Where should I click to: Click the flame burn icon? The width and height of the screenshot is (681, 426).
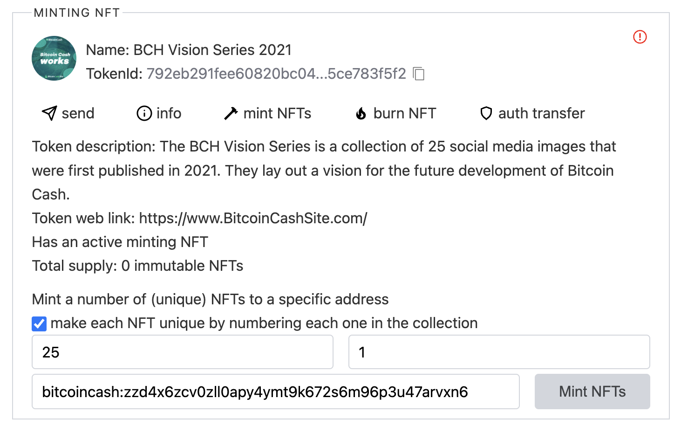pyautogui.click(x=361, y=113)
